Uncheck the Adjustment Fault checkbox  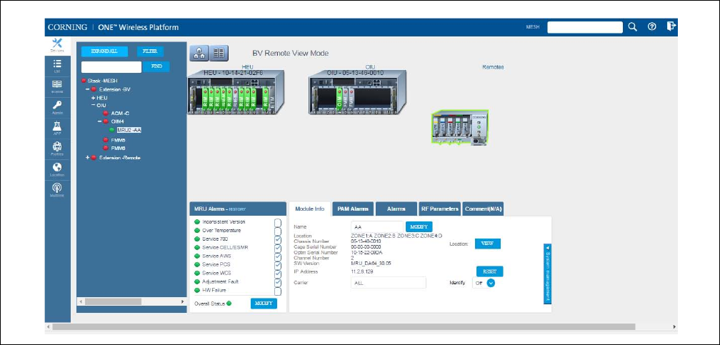[x=278, y=282]
